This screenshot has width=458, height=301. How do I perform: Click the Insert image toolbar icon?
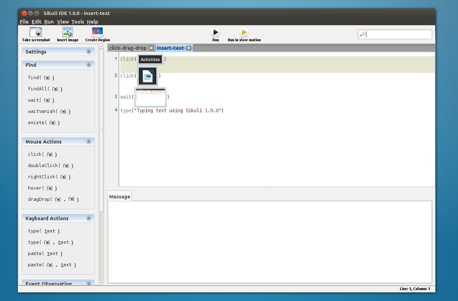[x=67, y=32]
